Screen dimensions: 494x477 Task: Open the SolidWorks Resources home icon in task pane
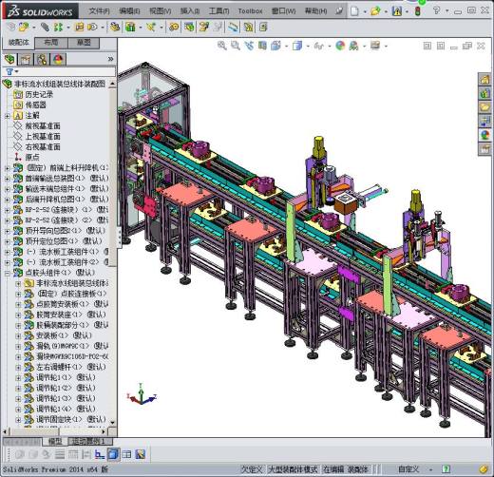click(484, 79)
